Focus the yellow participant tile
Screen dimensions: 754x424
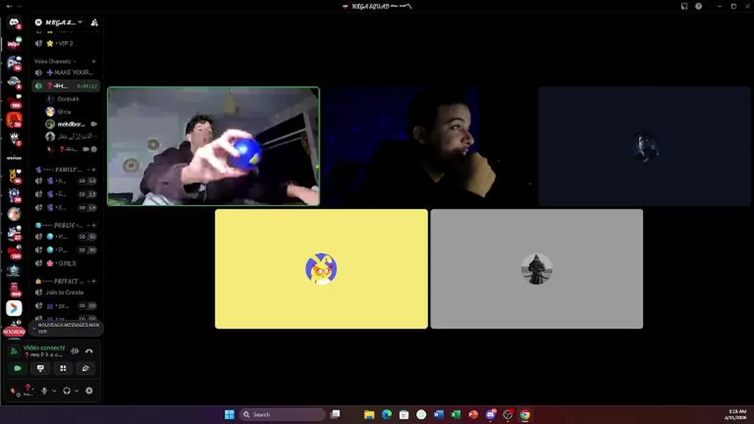point(321,269)
